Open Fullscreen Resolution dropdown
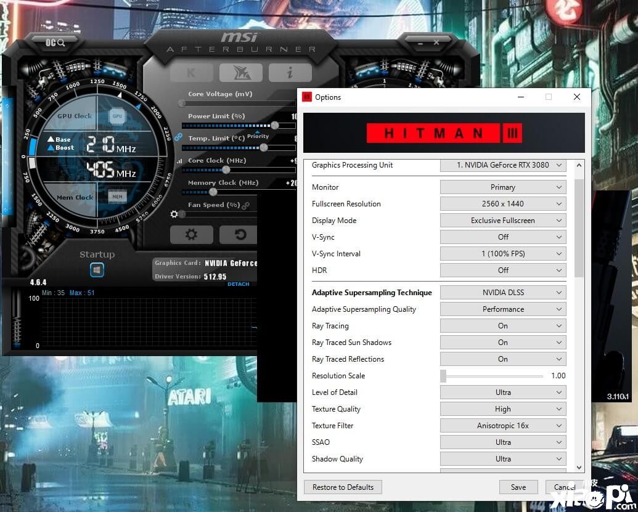Viewport: 638px width, 512px height. (x=503, y=204)
